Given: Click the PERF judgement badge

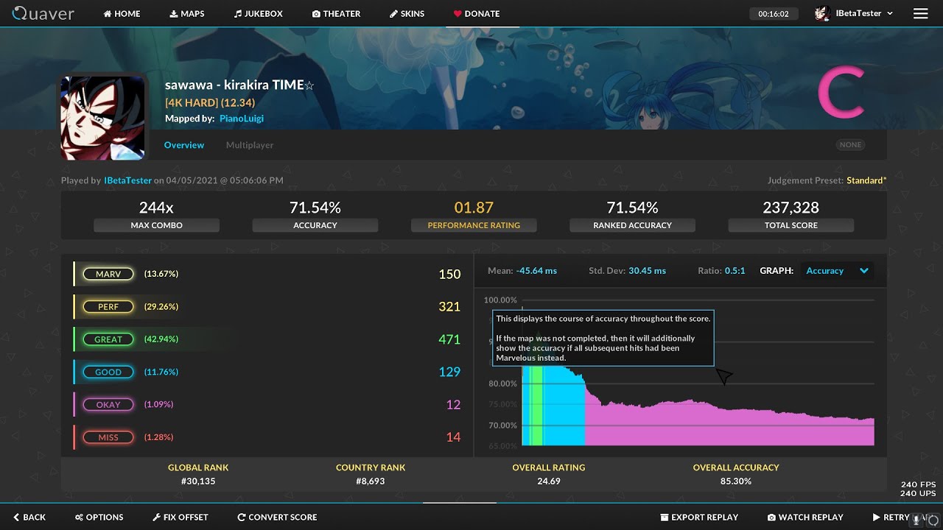Looking at the screenshot, I should (108, 306).
